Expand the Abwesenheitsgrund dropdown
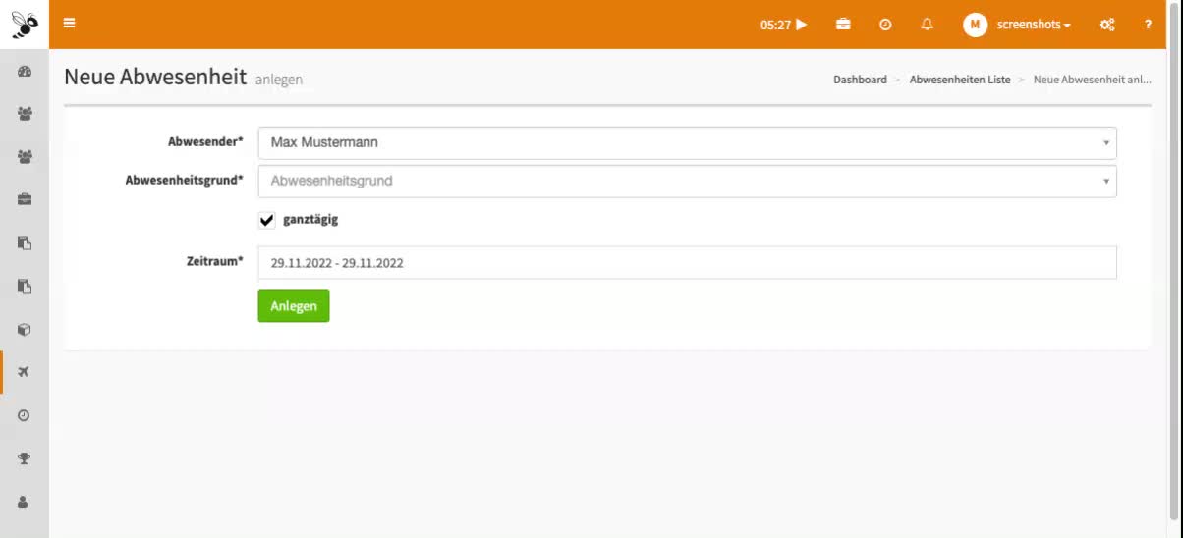Viewport: 1183px width, 538px height. point(687,181)
